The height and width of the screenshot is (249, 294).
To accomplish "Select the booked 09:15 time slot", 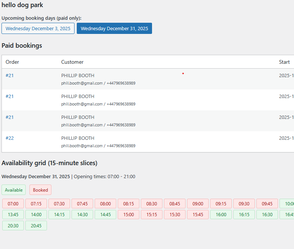I will [x=221, y=204].
